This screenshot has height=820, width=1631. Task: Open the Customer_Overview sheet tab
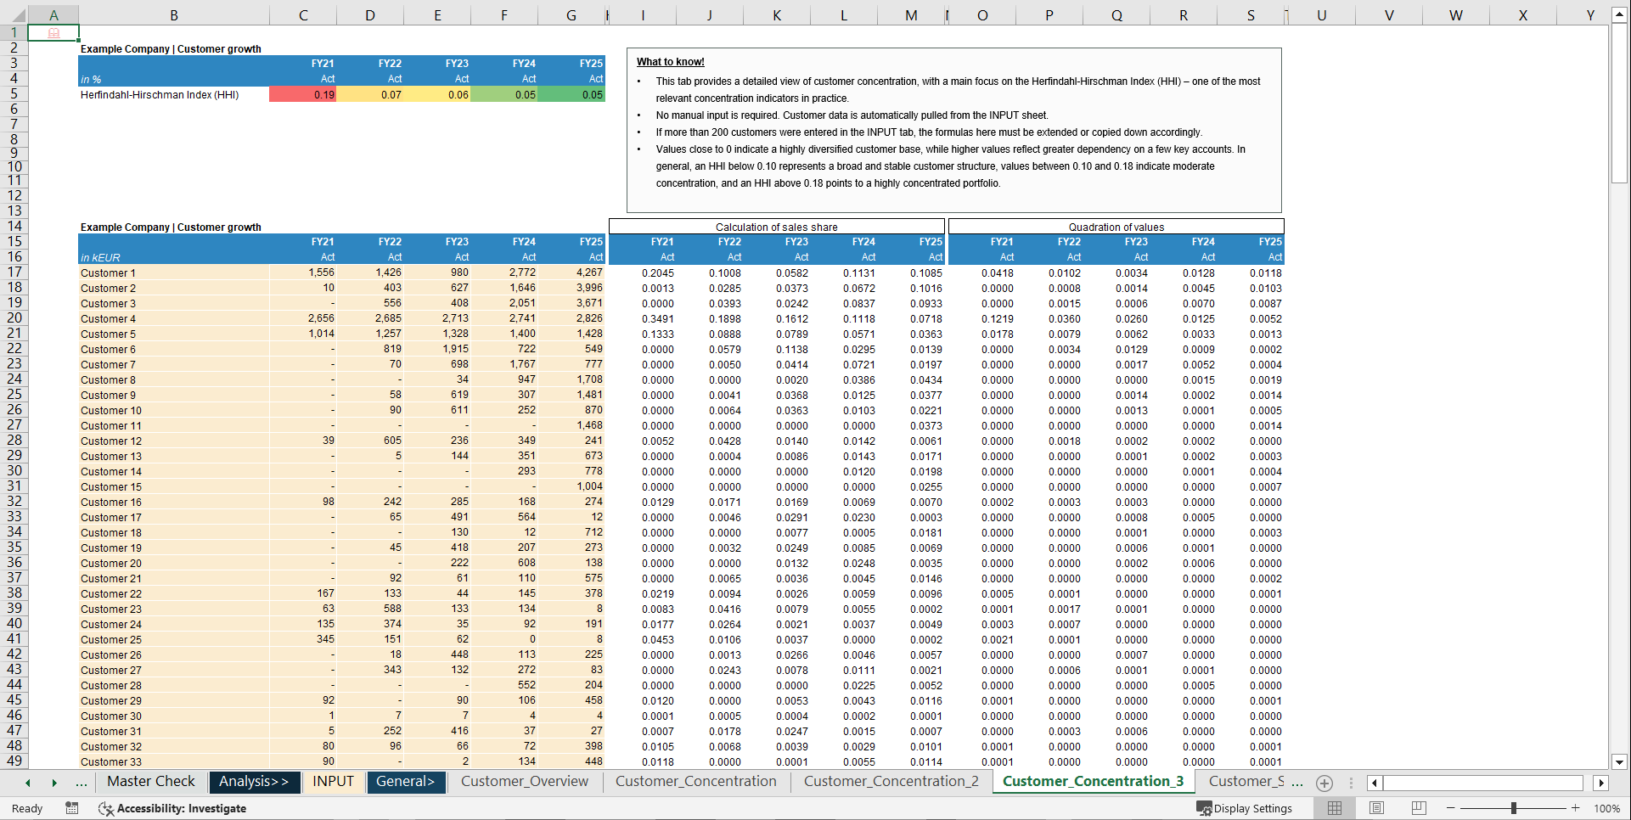524,782
